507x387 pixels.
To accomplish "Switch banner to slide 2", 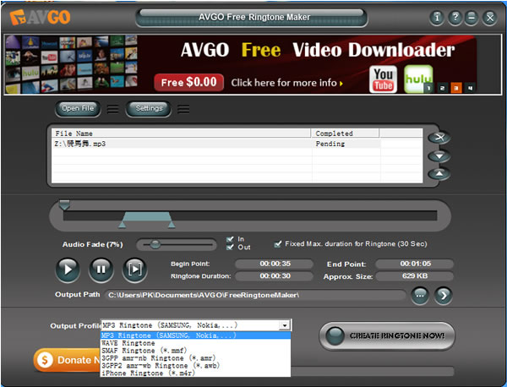I will [443, 88].
